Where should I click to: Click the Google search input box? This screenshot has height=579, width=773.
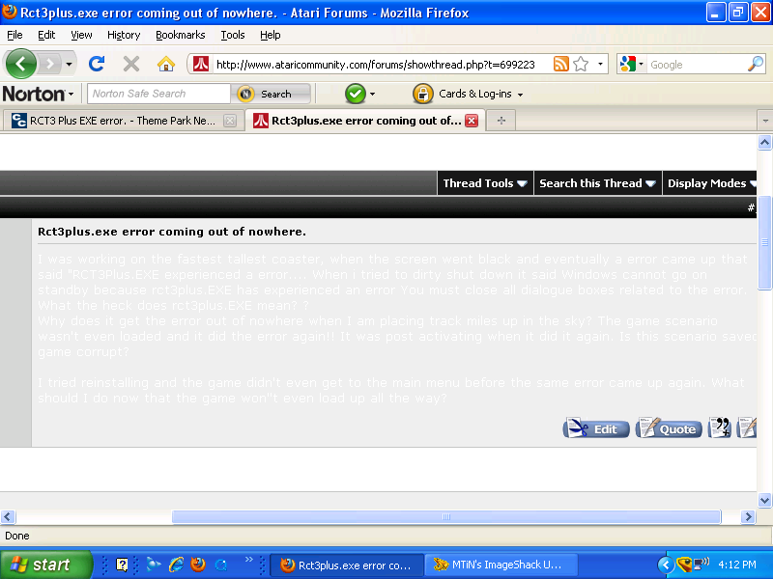[697, 65]
